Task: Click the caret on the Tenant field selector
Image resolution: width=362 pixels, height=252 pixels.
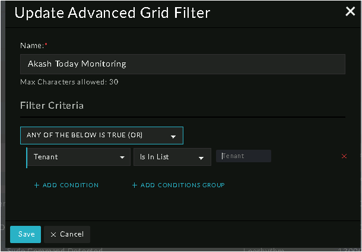Action: (121, 157)
